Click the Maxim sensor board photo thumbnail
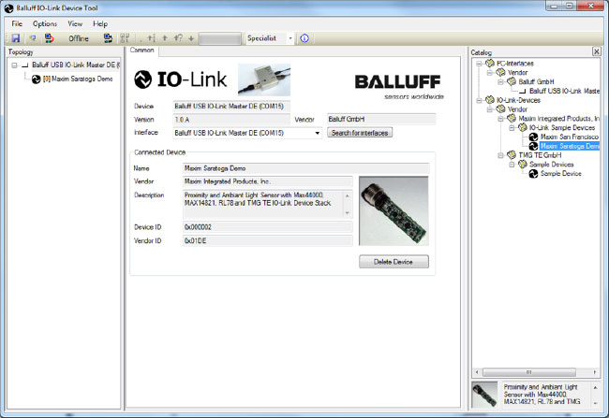Viewport: 609px width, 418px height. pos(394,211)
